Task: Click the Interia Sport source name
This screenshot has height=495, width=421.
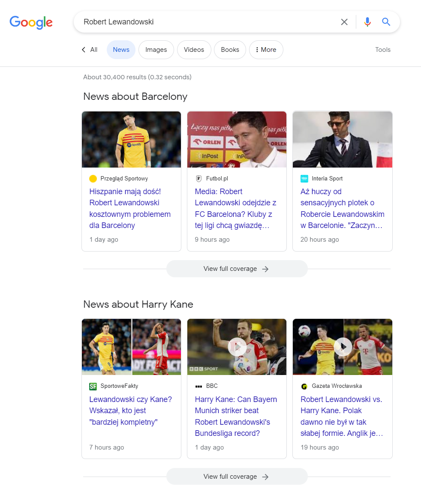Action: [x=327, y=179]
